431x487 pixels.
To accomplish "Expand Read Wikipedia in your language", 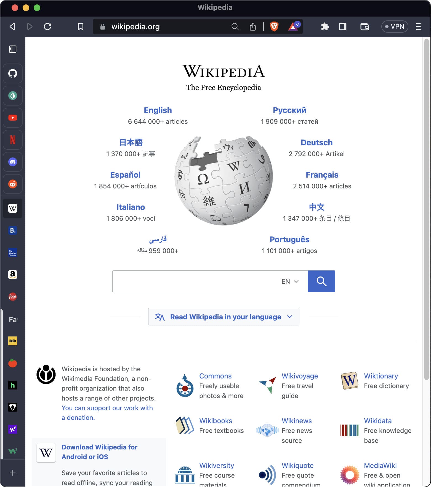I will 224,317.
